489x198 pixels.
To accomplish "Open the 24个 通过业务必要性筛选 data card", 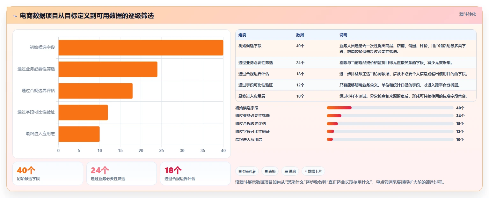I will pos(121,173).
